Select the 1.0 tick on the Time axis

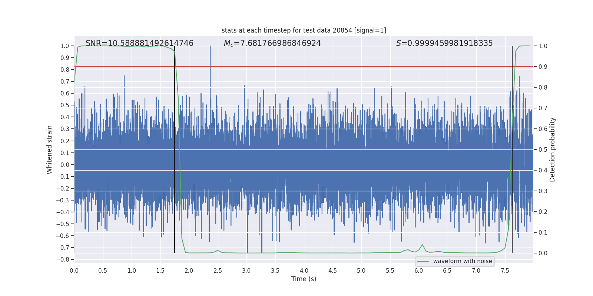click(x=132, y=270)
